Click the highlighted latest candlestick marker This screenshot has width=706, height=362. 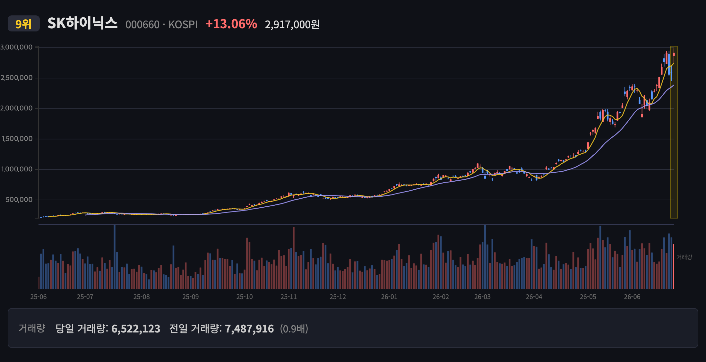pyautogui.click(x=674, y=132)
